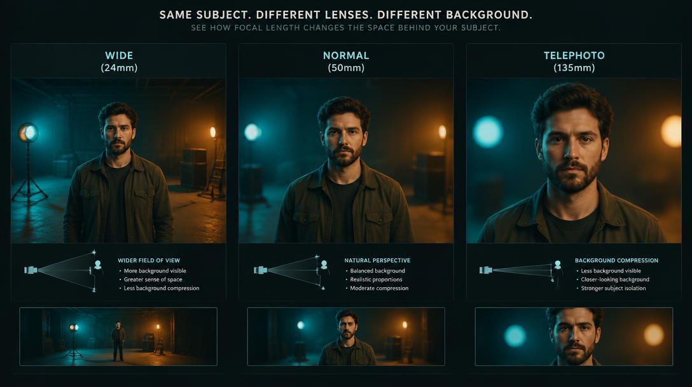The image size is (692, 387).
Task: Click 'BACKGROUND COMPRESSION' subheading
Action: [616, 260]
